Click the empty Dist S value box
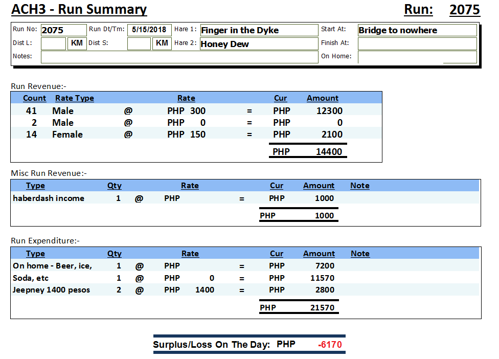 pyautogui.click(x=139, y=44)
